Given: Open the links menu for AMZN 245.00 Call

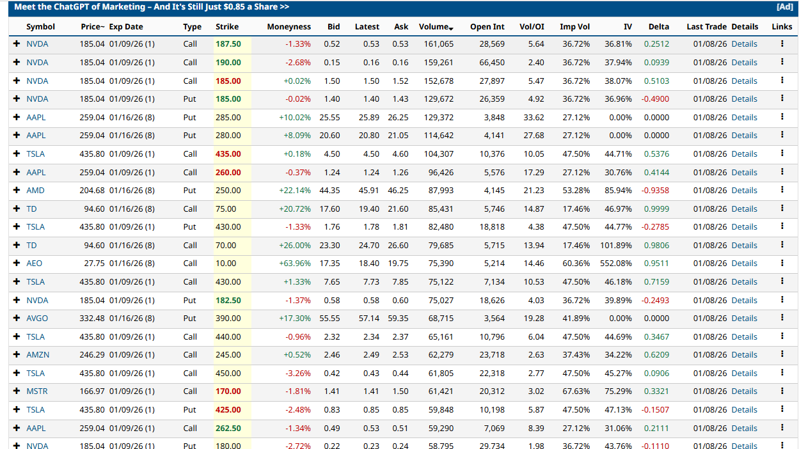Looking at the screenshot, I should pos(782,355).
